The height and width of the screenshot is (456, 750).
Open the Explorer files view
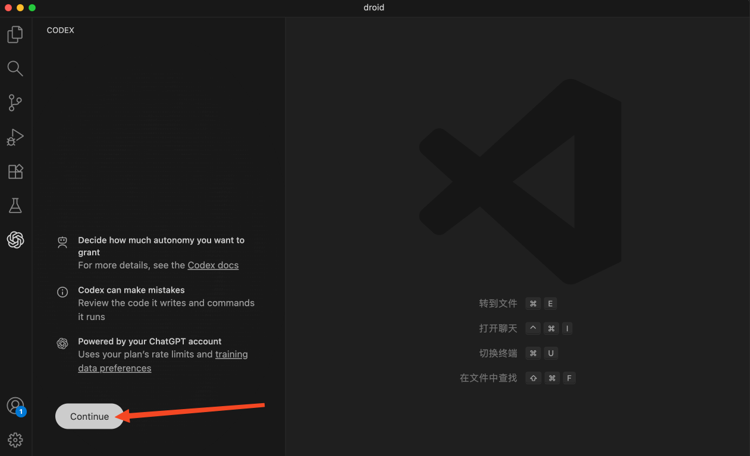tap(15, 34)
